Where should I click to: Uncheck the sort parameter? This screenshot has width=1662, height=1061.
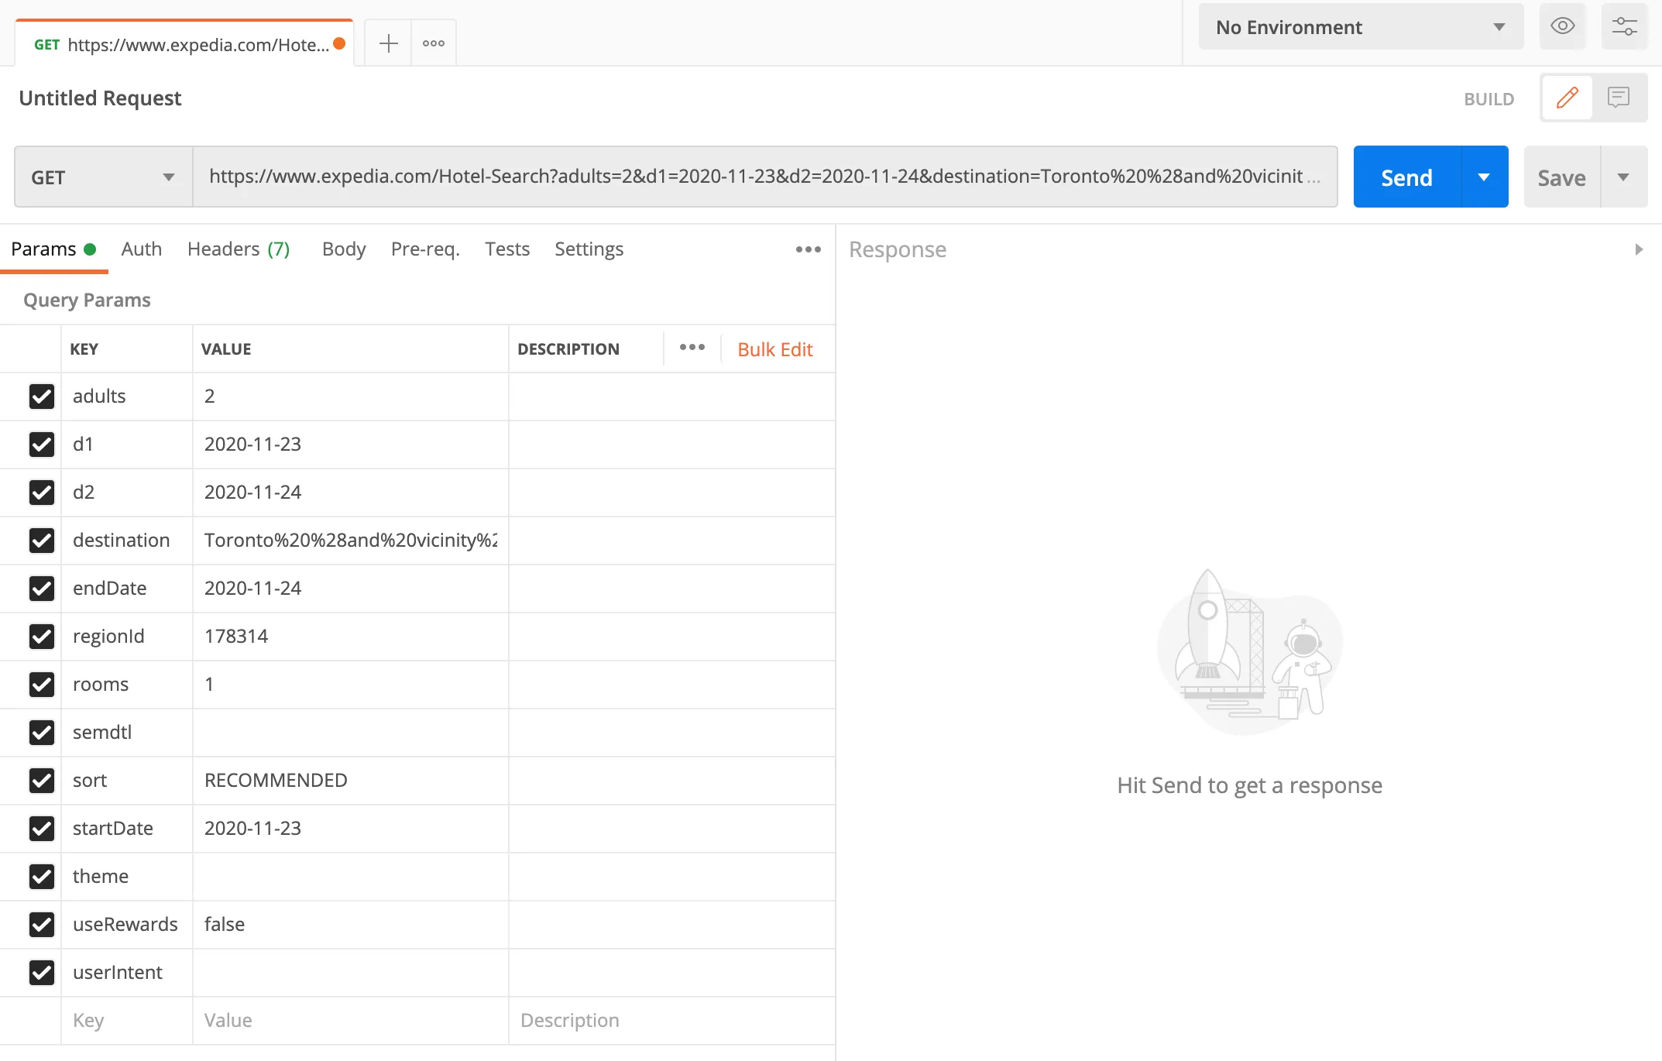pyautogui.click(x=42, y=781)
